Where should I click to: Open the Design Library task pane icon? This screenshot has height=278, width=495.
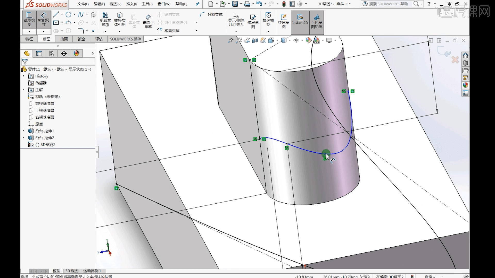click(x=465, y=63)
